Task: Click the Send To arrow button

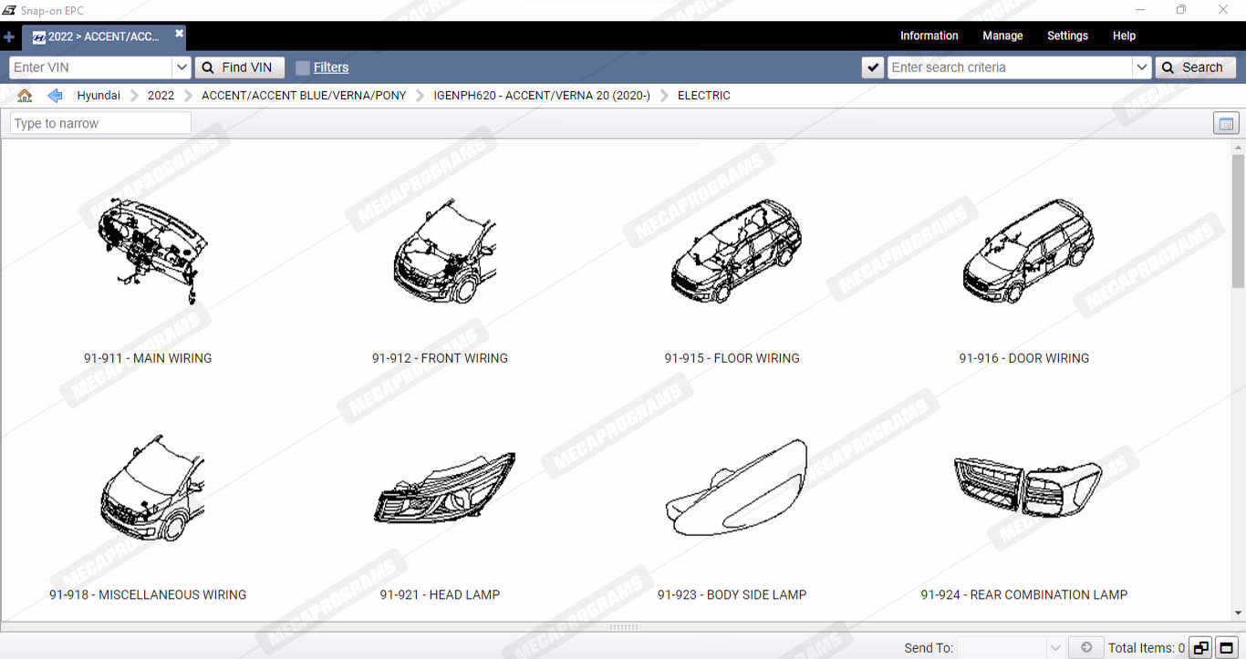Action: [1085, 648]
